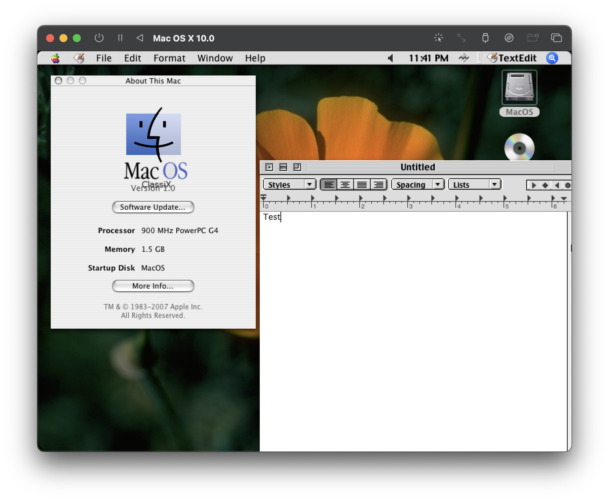Open the File menu
The width and height of the screenshot is (609, 501).
(x=104, y=58)
